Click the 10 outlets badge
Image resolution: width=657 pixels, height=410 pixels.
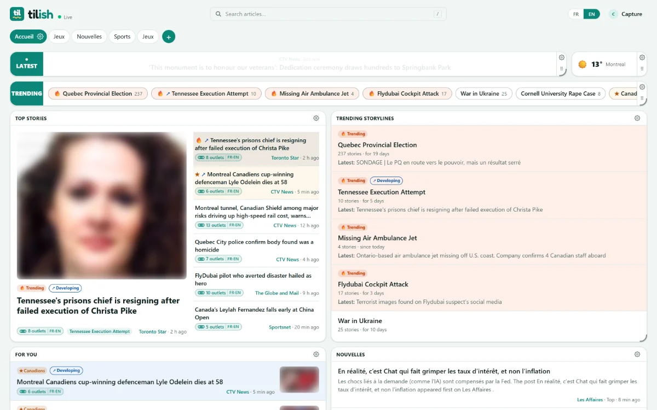pyautogui.click(x=219, y=293)
